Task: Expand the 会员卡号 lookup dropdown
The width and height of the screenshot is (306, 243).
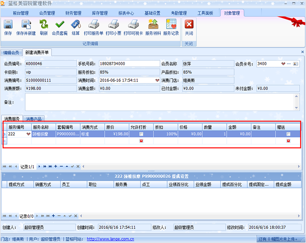Action: [x=282, y=64]
